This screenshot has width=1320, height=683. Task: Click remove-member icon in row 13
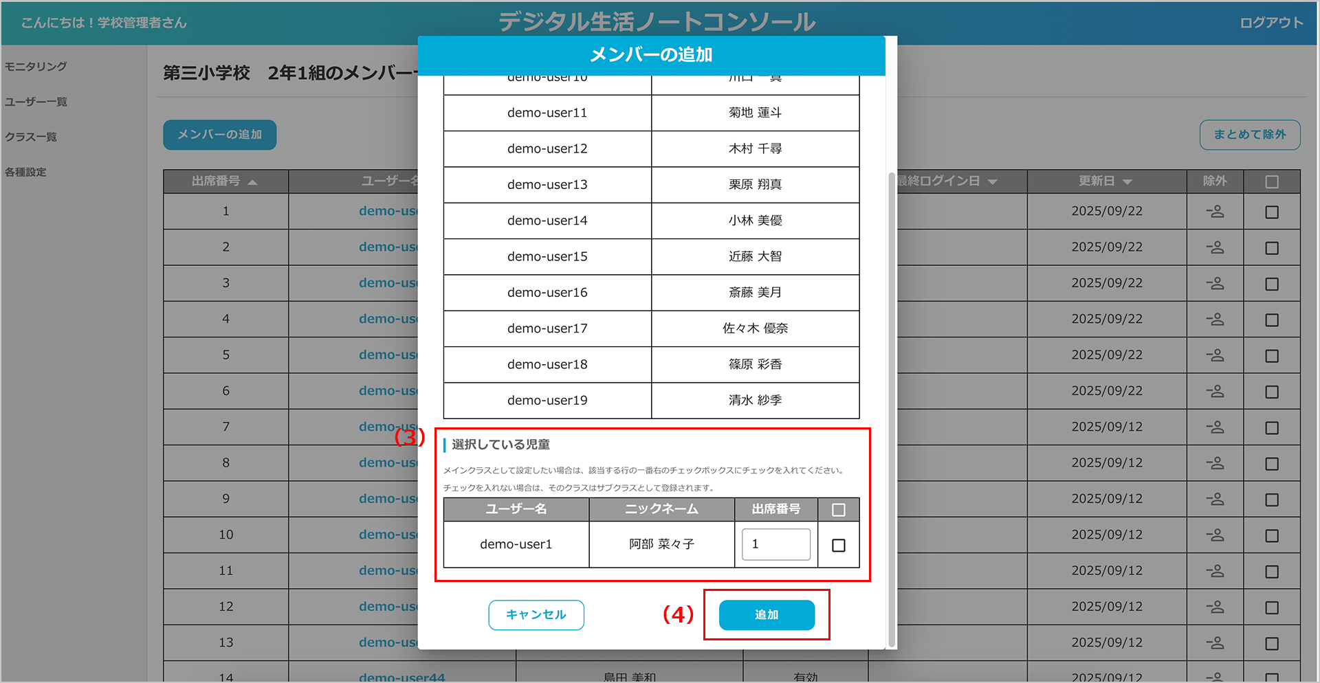pyautogui.click(x=1215, y=643)
